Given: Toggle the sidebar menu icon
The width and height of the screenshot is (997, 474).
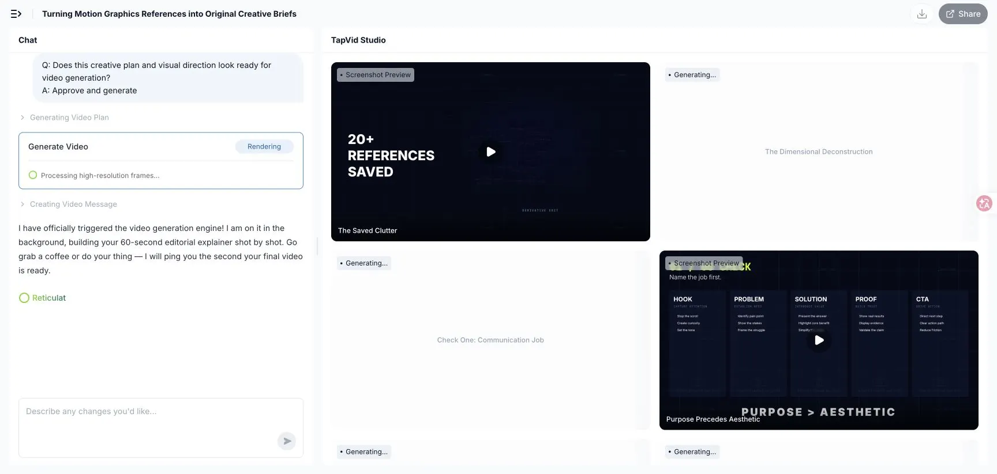Looking at the screenshot, I should [16, 14].
